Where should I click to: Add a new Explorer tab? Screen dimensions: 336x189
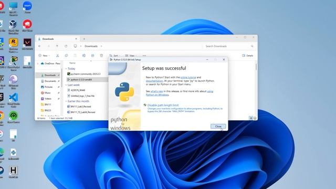84,39
